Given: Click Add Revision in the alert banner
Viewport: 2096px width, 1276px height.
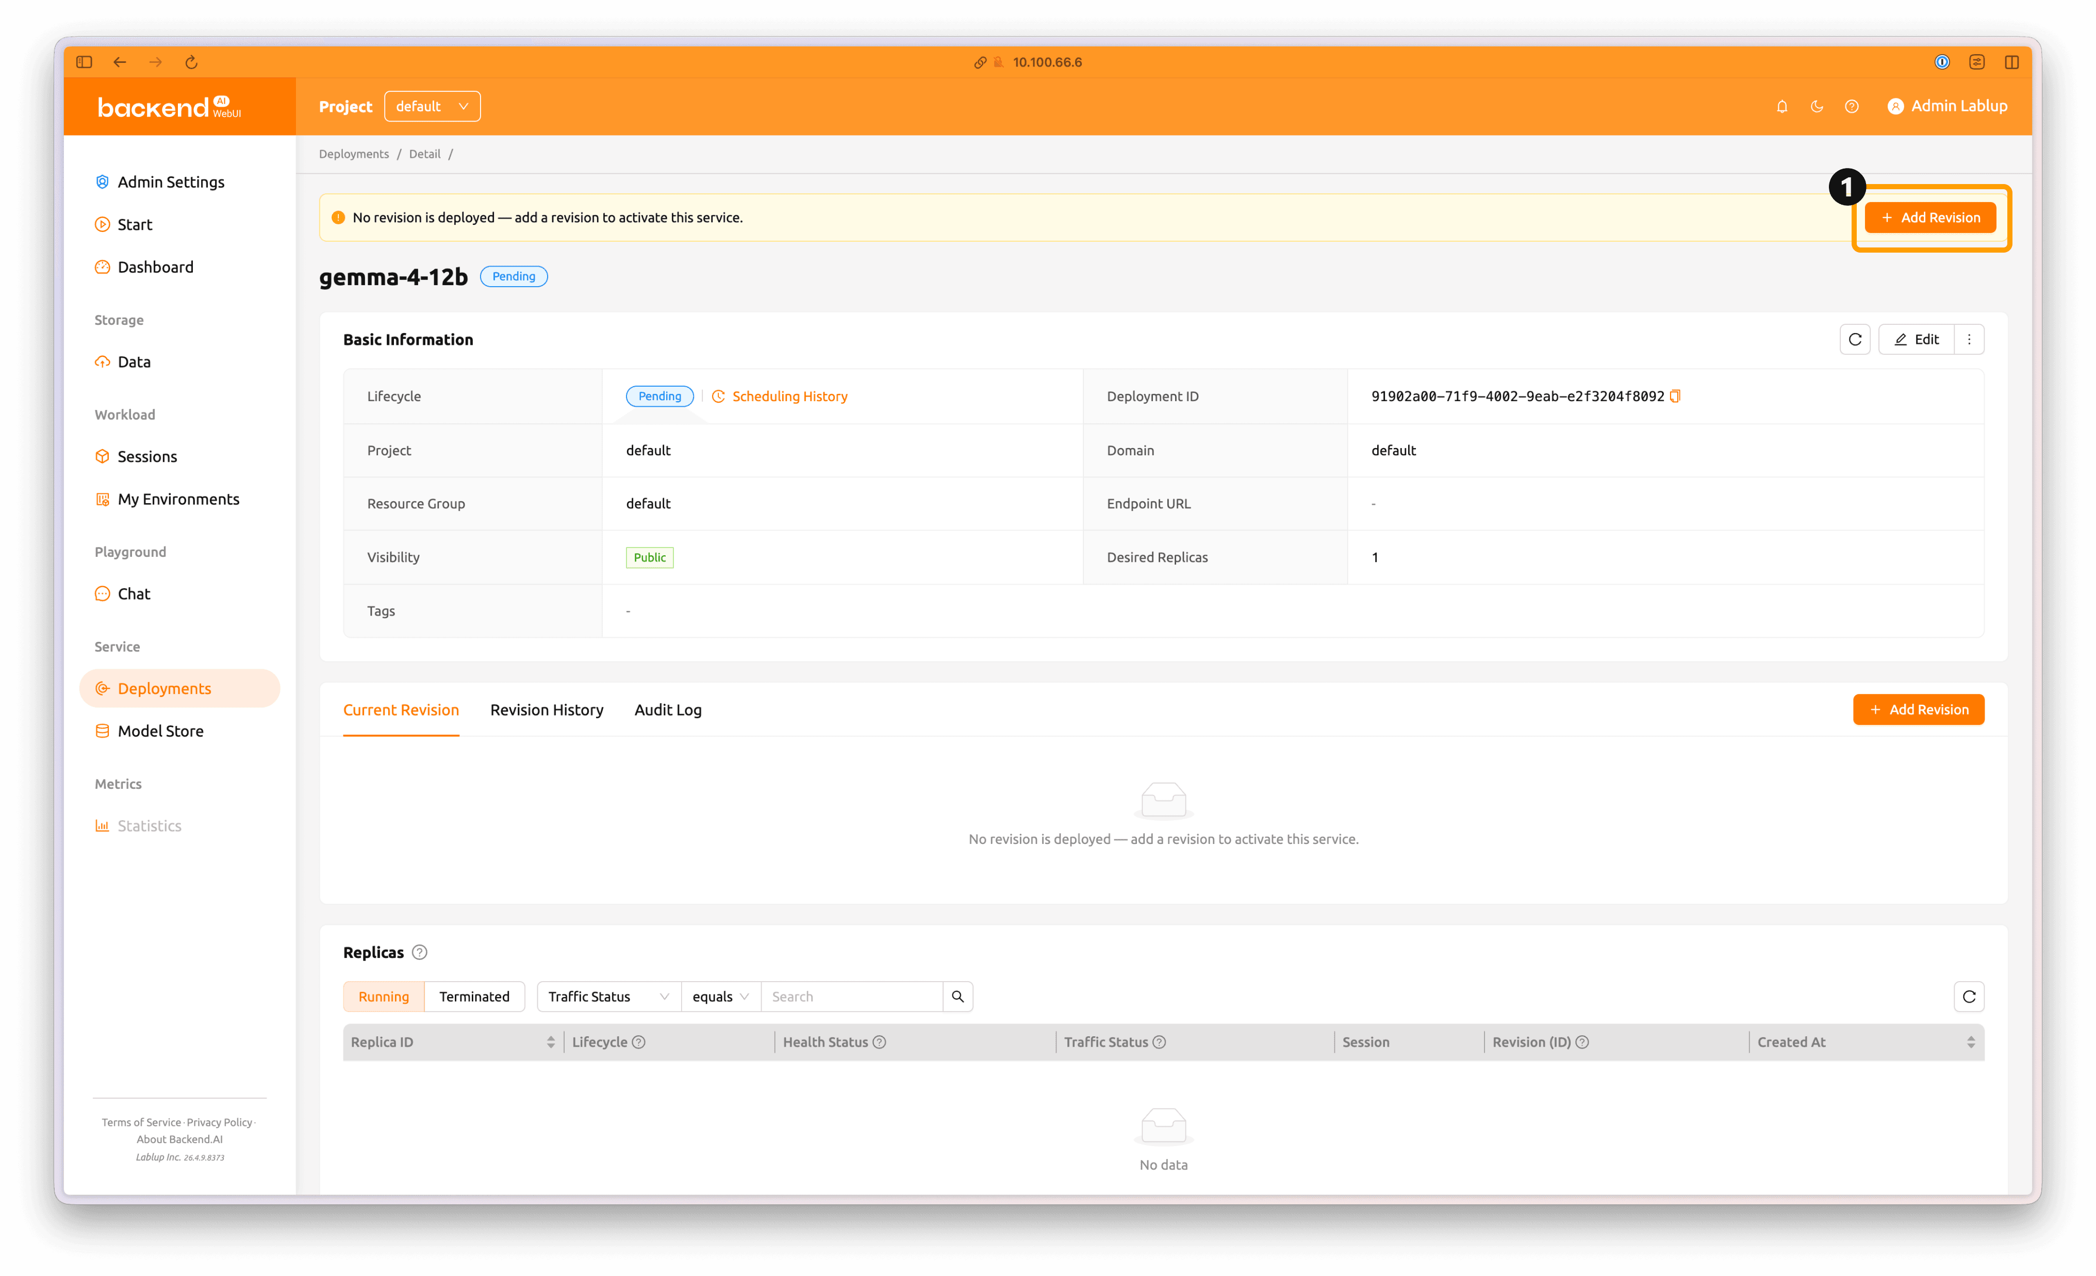Looking at the screenshot, I should pyautogui.click(x=1930, y=218).
